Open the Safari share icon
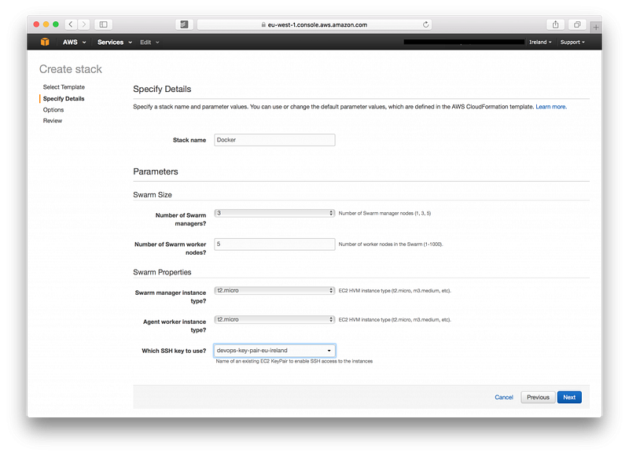Image resolution: width=629 pixels, height=456 pixels. click(x=556, y=24)
